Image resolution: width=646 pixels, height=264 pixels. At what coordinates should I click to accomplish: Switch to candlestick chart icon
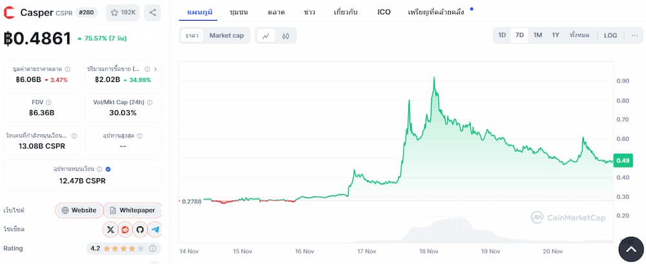point(286,36)
